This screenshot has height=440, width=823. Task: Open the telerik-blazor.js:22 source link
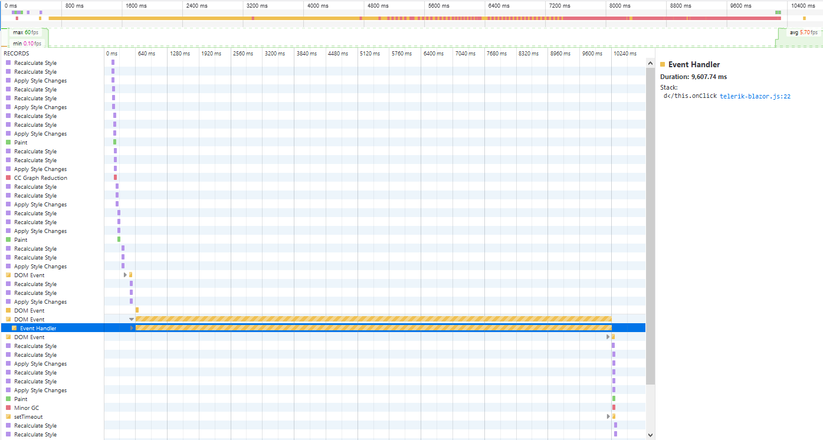[x=755, y=96]
